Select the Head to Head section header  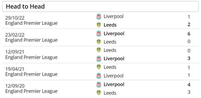coord(100,7)
